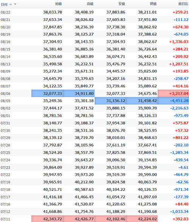Click the 高値 column header

[x=90, y=4]
